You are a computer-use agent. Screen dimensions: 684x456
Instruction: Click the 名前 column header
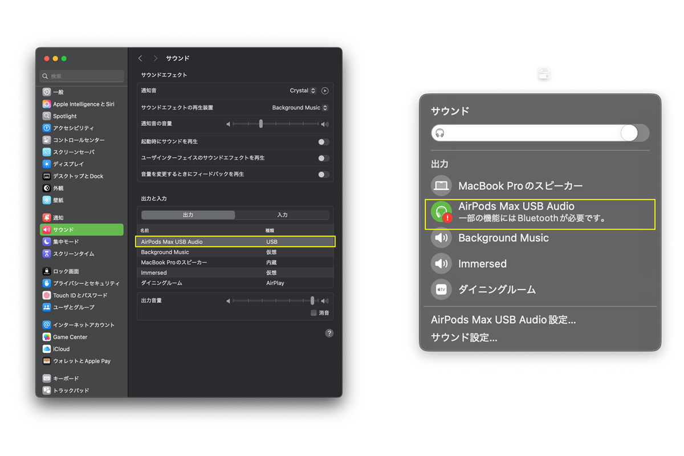145,230
